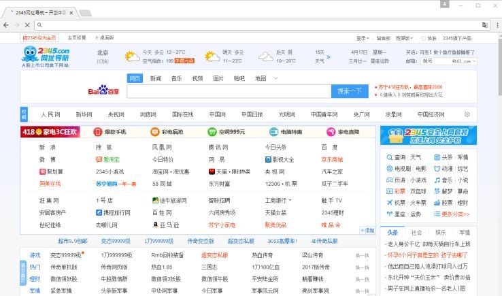Click the +添加 add site button
The height and width of the screenshot is (296, 502).
(x=367, y=230)
